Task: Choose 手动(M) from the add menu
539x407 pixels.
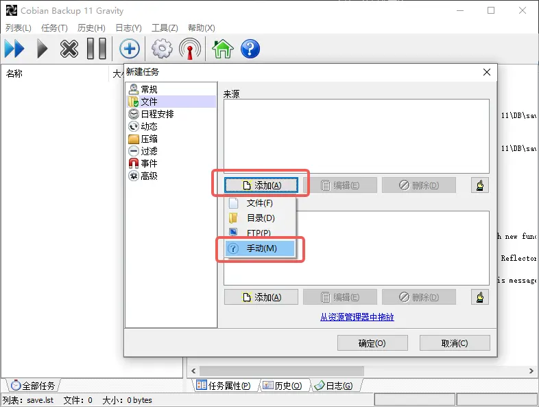Action: click(x=260, y=248)
